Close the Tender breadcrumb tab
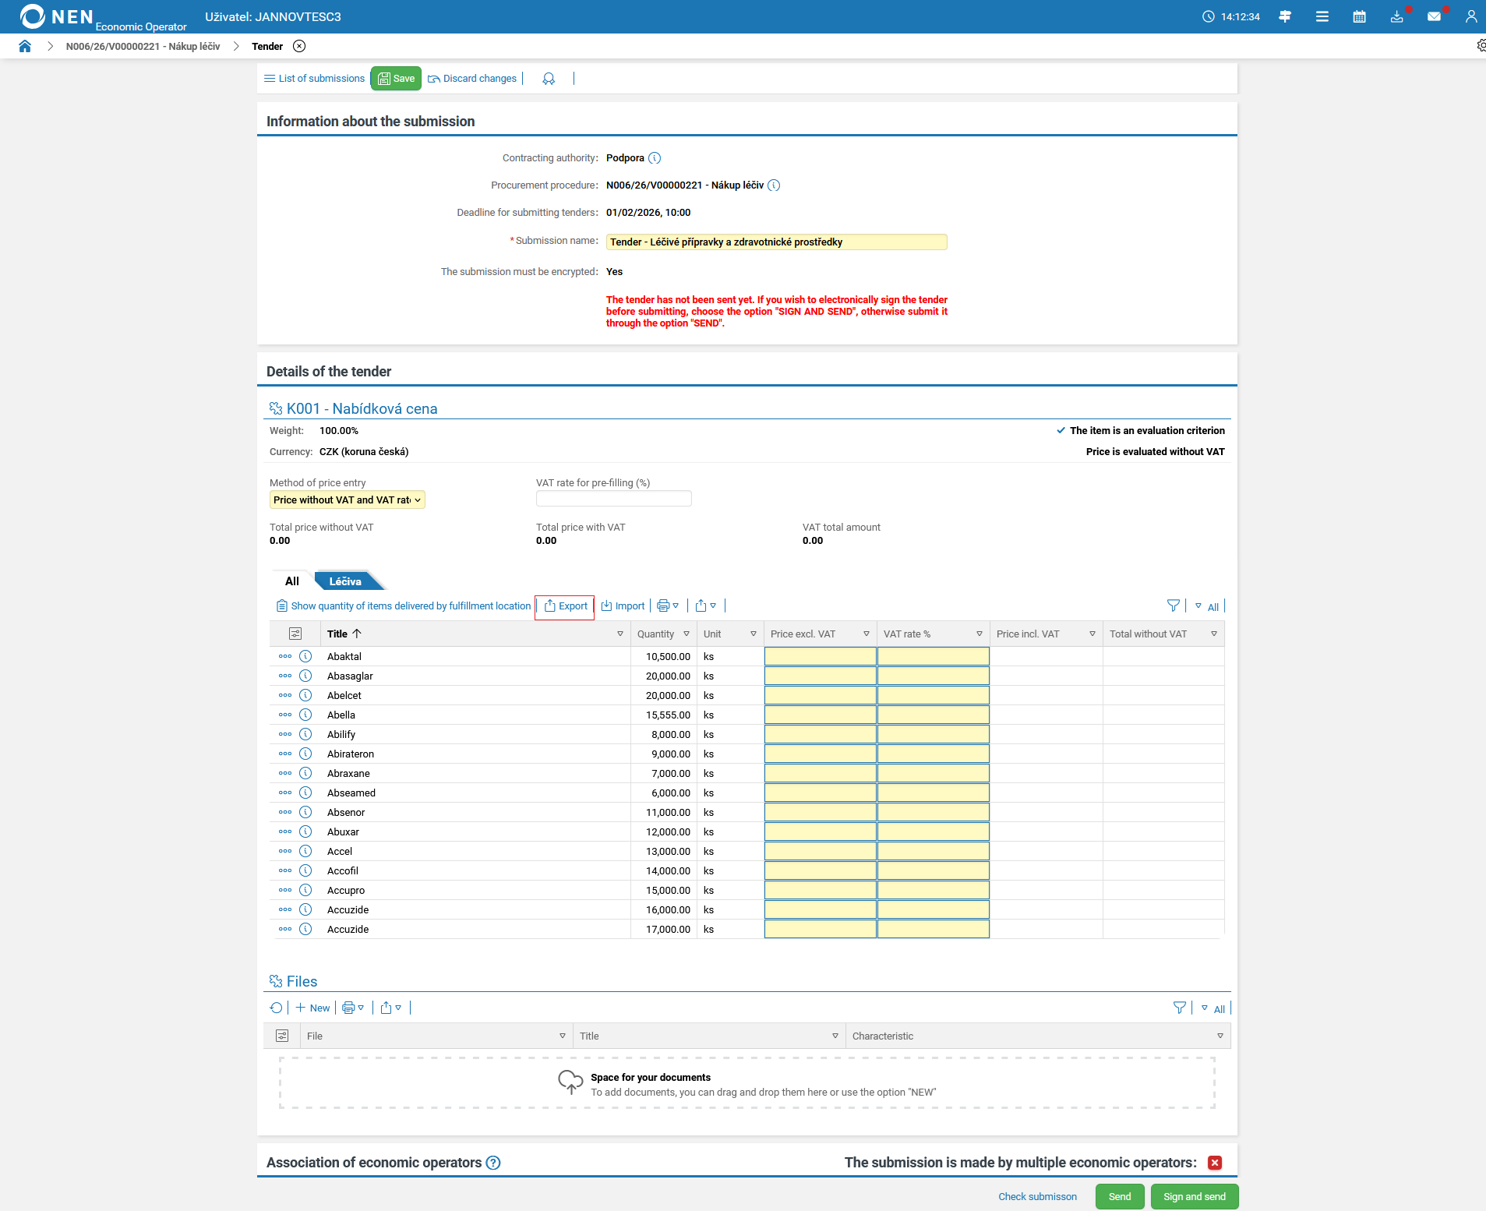The height and width of the screenshot is (1211, 1486). pyautogui.click(x=299, y=46)
